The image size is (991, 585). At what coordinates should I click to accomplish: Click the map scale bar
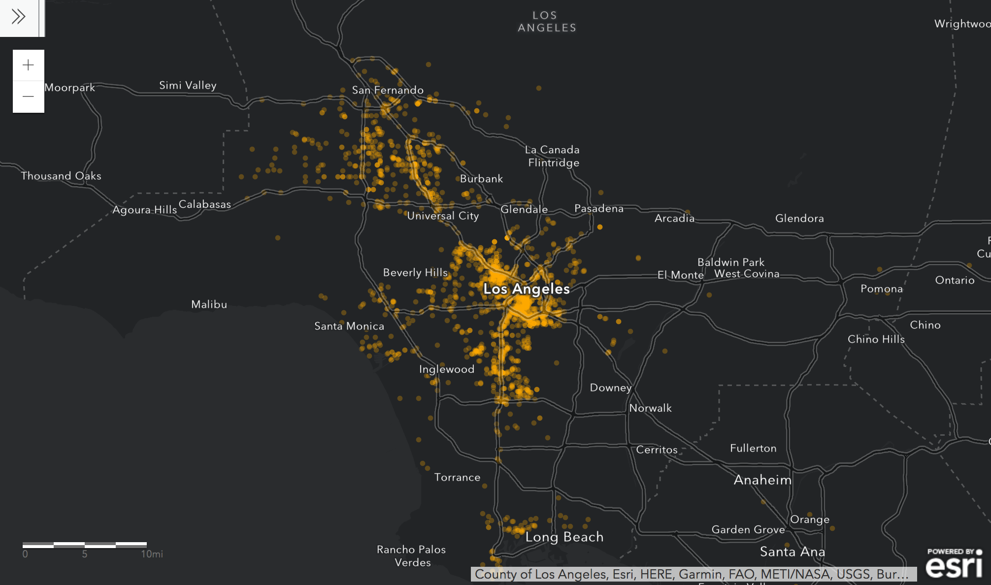click(x=85, y=545)
